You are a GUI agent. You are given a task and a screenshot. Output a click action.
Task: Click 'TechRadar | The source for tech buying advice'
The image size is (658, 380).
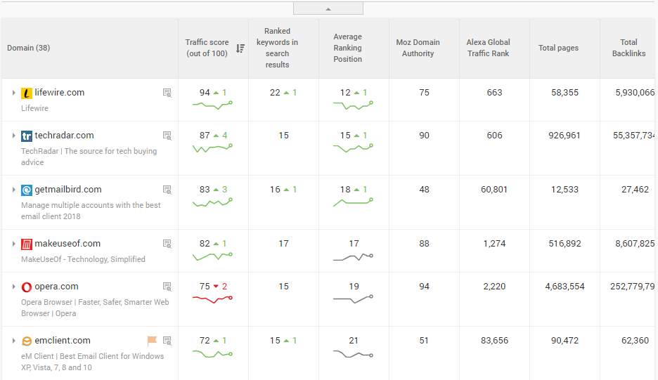coord(89,157)
